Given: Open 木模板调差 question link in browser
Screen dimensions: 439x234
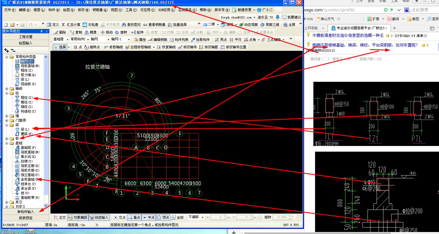Looking at the screenshot, I should point(348,35).
